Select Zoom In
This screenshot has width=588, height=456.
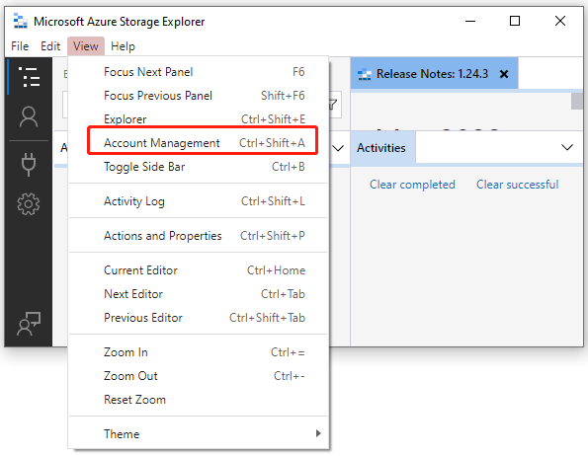[x=199, y=352]
